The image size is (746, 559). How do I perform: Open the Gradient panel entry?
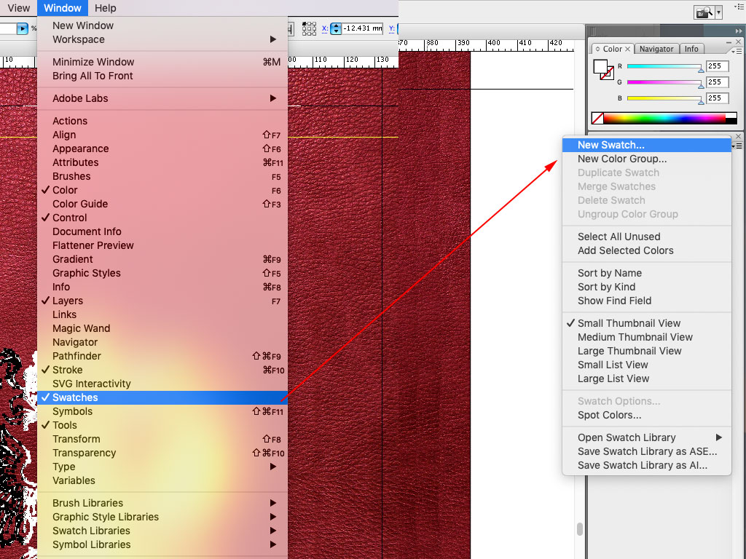[162, 259]
